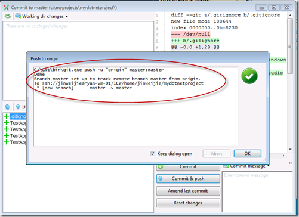The width and height of the screenshot is (299, 217).
Task: Click the push icon on the Commit & push button
Action: tap(160, 179)
